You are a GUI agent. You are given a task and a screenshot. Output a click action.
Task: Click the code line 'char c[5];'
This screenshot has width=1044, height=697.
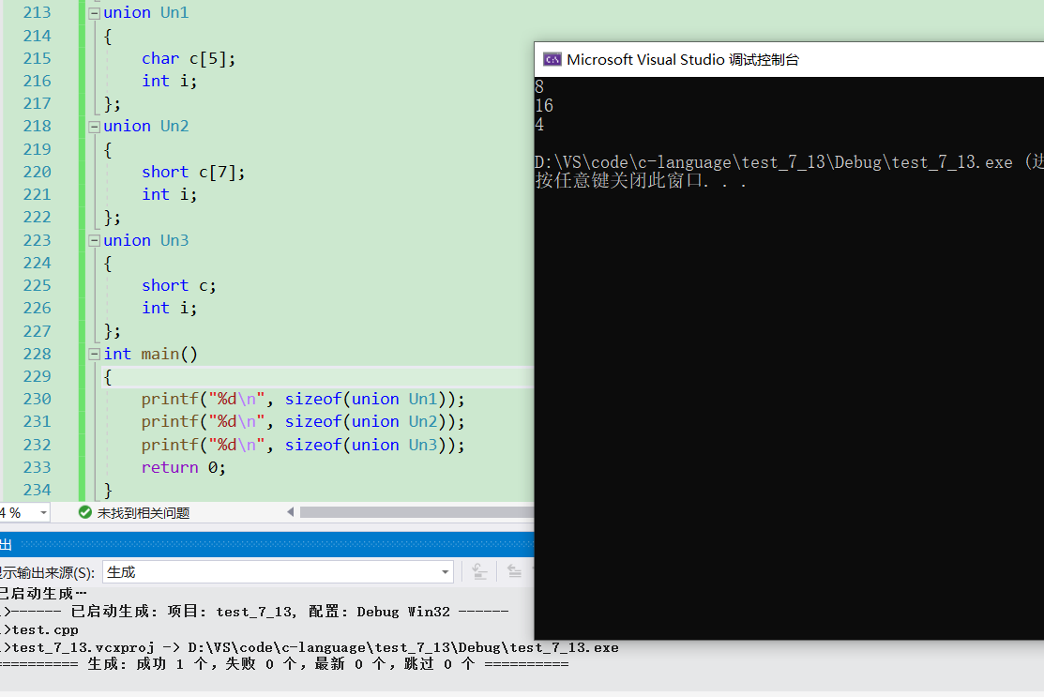(x=189, y=58)
